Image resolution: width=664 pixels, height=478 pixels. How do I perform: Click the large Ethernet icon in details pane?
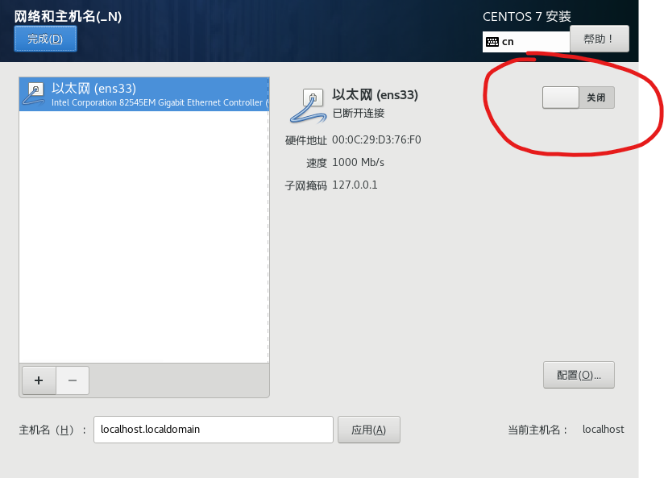309,106
